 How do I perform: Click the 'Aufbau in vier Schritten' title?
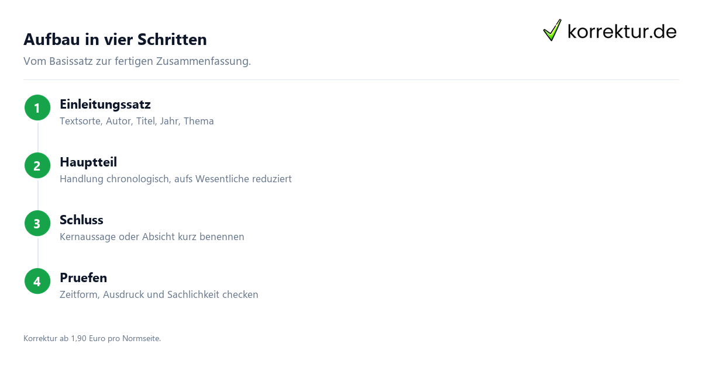(x=115, y=40)
